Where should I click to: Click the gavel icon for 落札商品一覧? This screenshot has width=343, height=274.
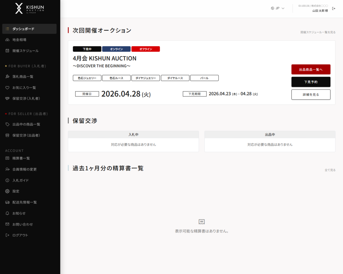pyautogui.click(x=7, y=77)
